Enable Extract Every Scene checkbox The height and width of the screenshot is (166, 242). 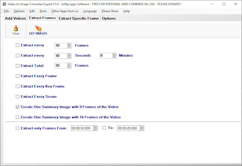18,97
